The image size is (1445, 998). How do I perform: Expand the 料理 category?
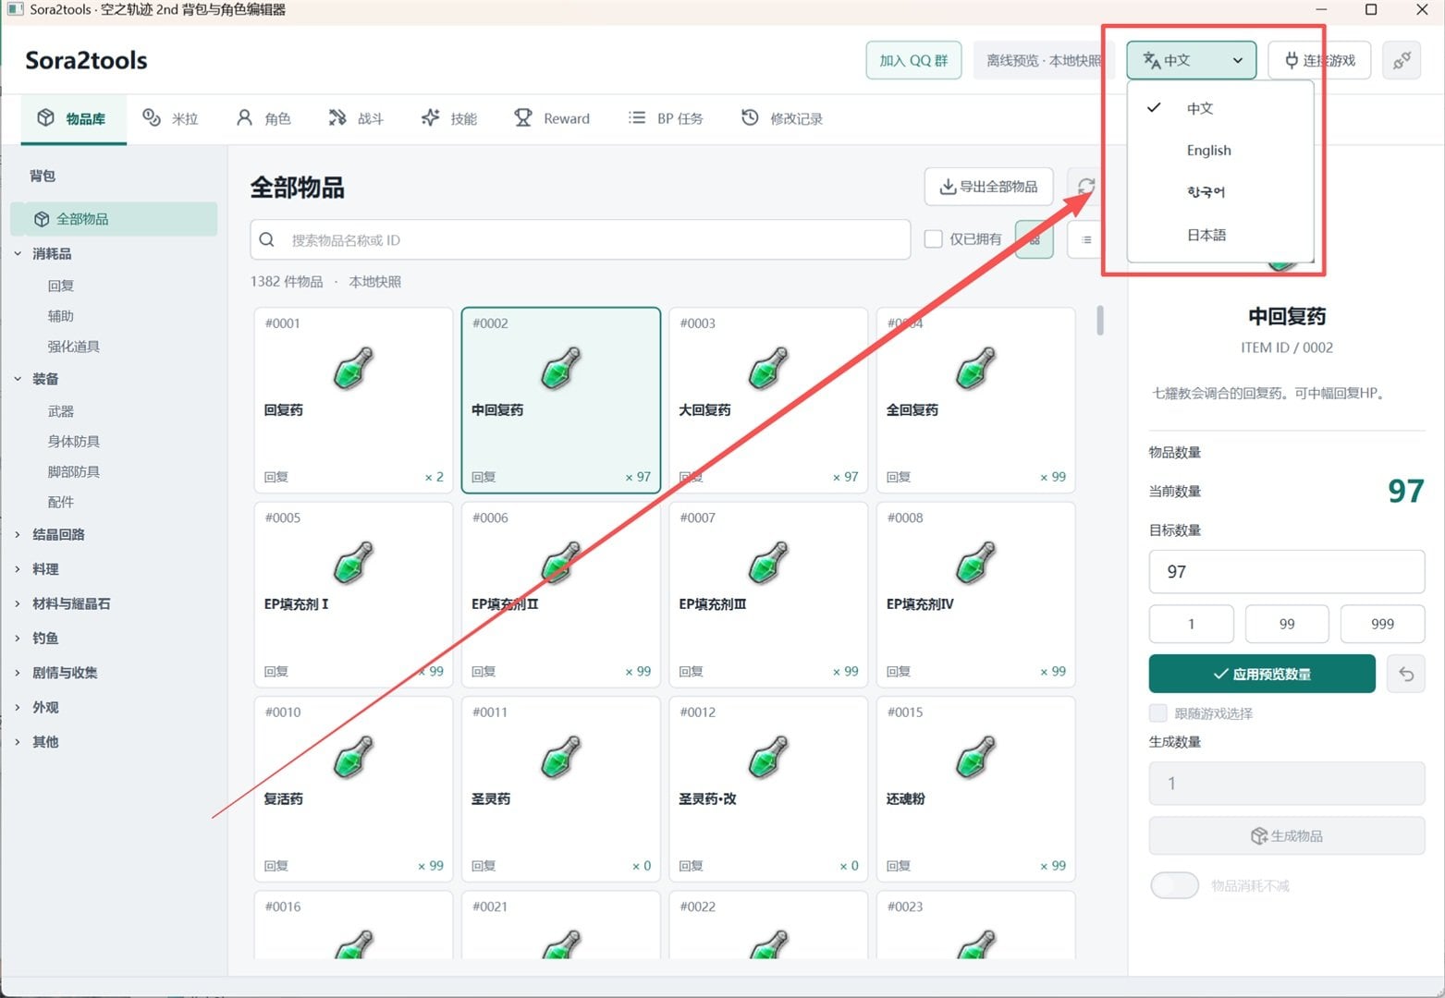click(18, 569)
